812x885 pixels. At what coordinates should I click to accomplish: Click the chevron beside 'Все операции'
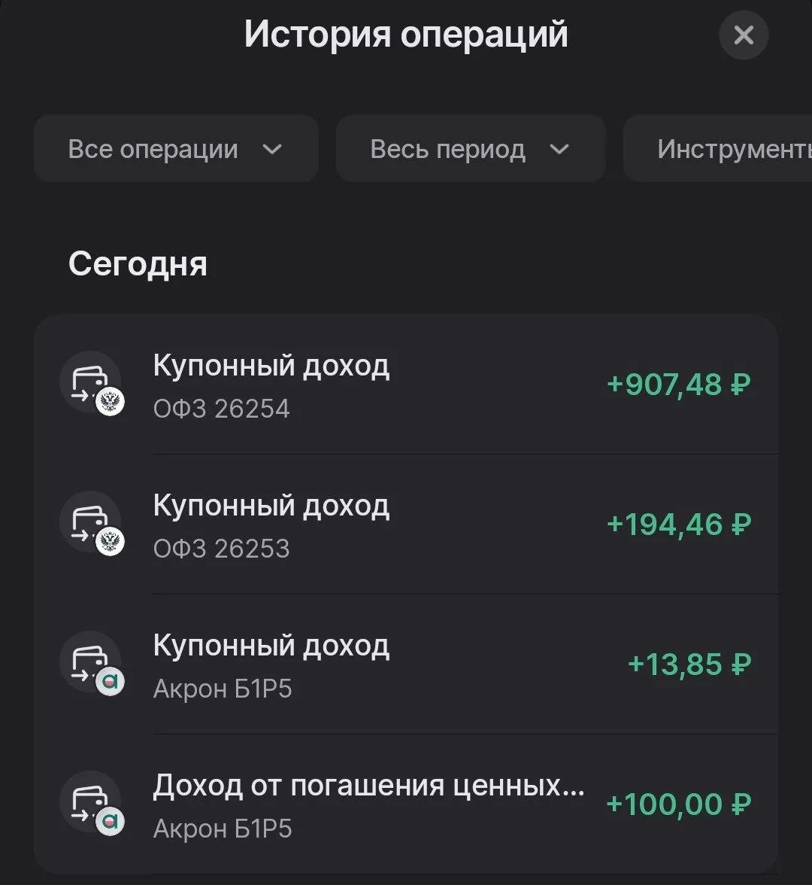point(272,149)
